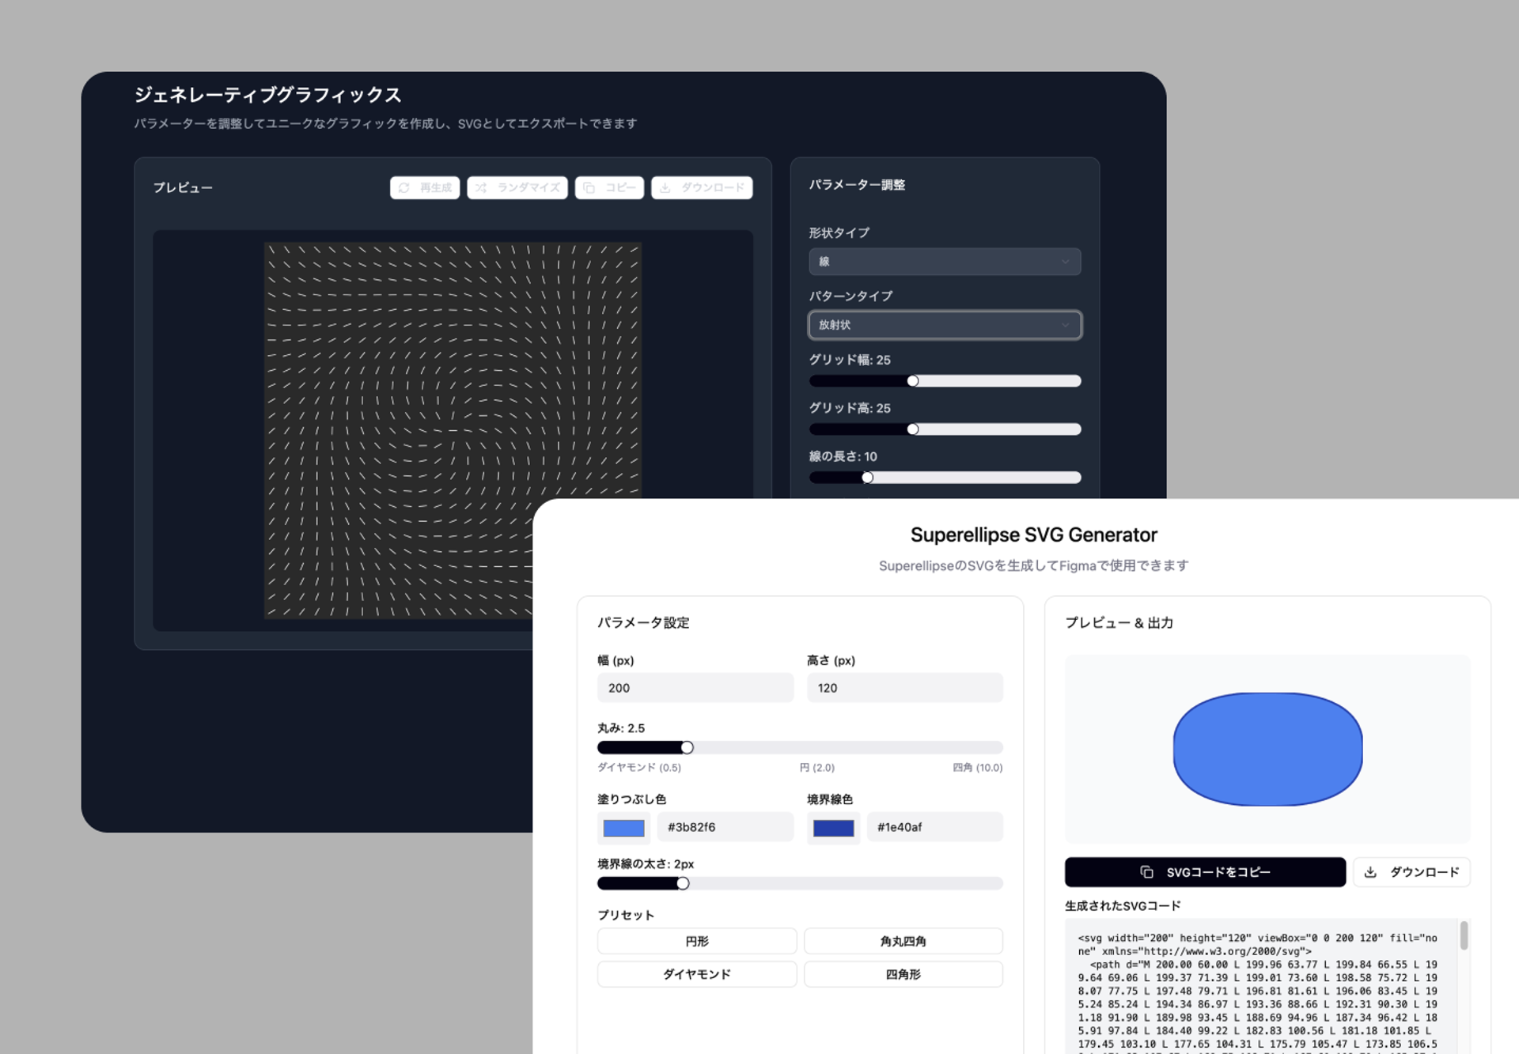Click the SVG code box scrollbar
This screenshot has width=1519, height=1054.
[x=1464, y=935]
